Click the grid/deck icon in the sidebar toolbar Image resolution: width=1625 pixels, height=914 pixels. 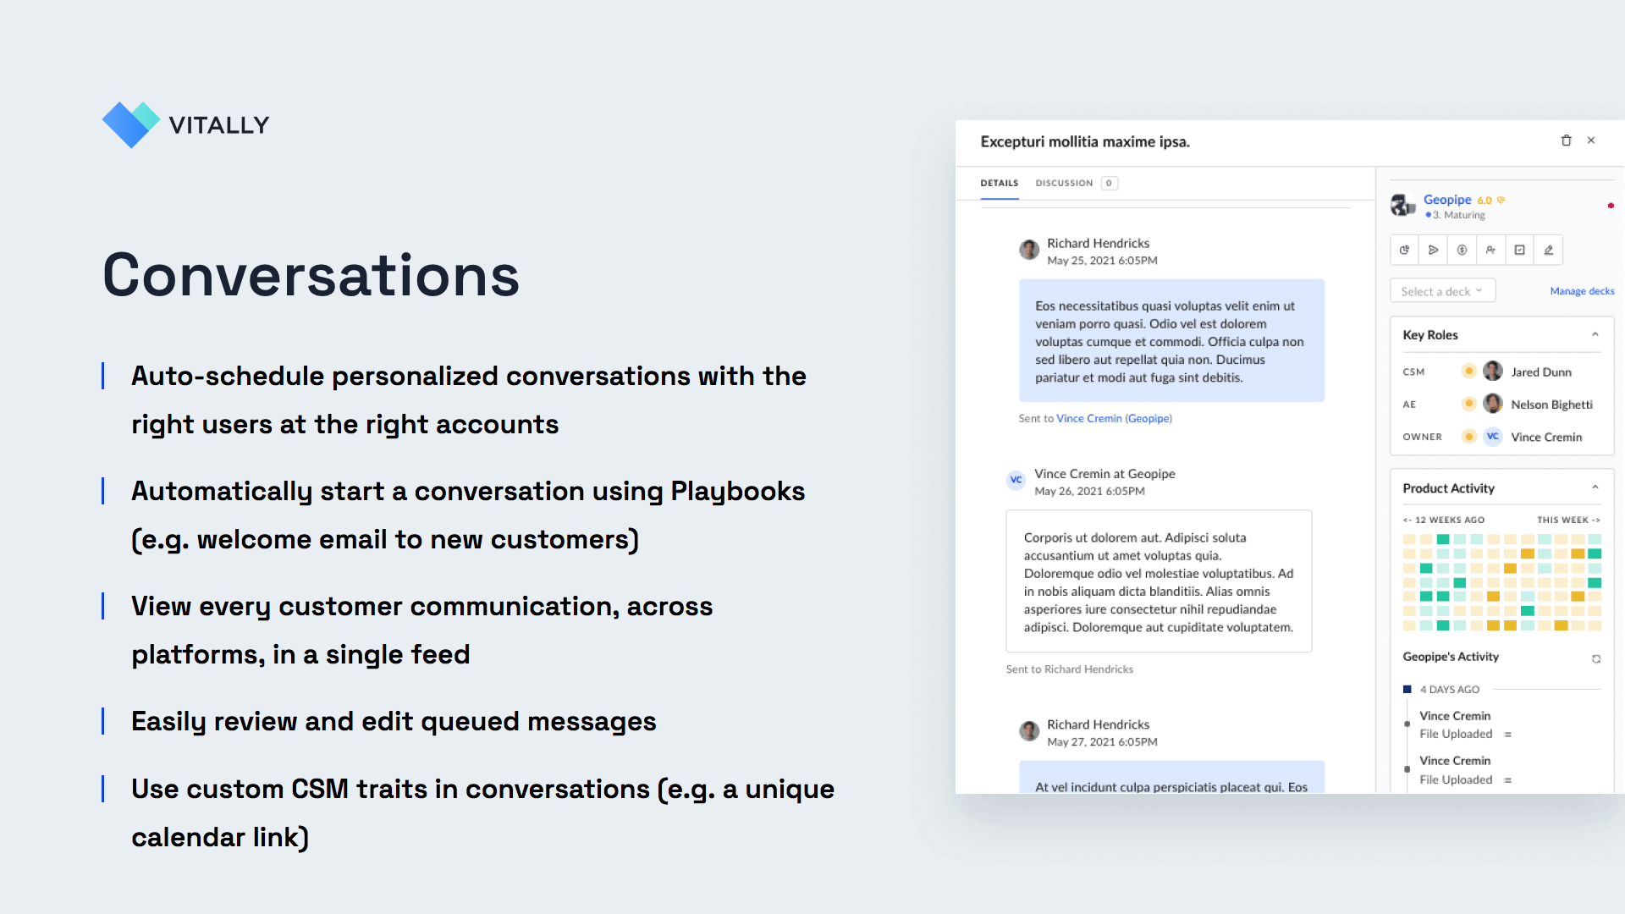(x=1520, y=249)
